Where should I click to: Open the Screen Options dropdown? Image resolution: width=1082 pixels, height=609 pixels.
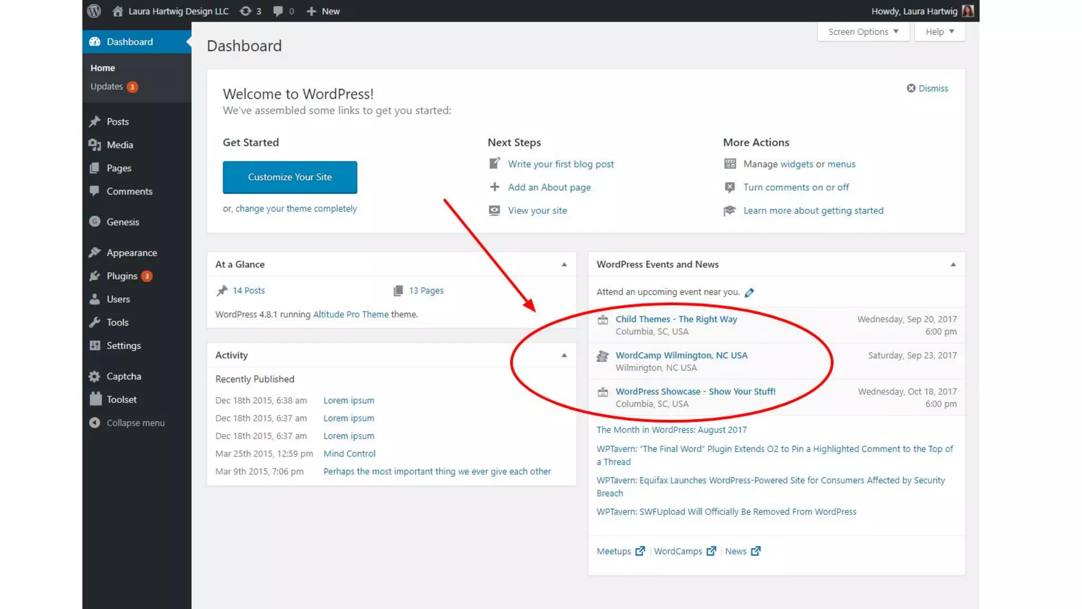point(863,32)
